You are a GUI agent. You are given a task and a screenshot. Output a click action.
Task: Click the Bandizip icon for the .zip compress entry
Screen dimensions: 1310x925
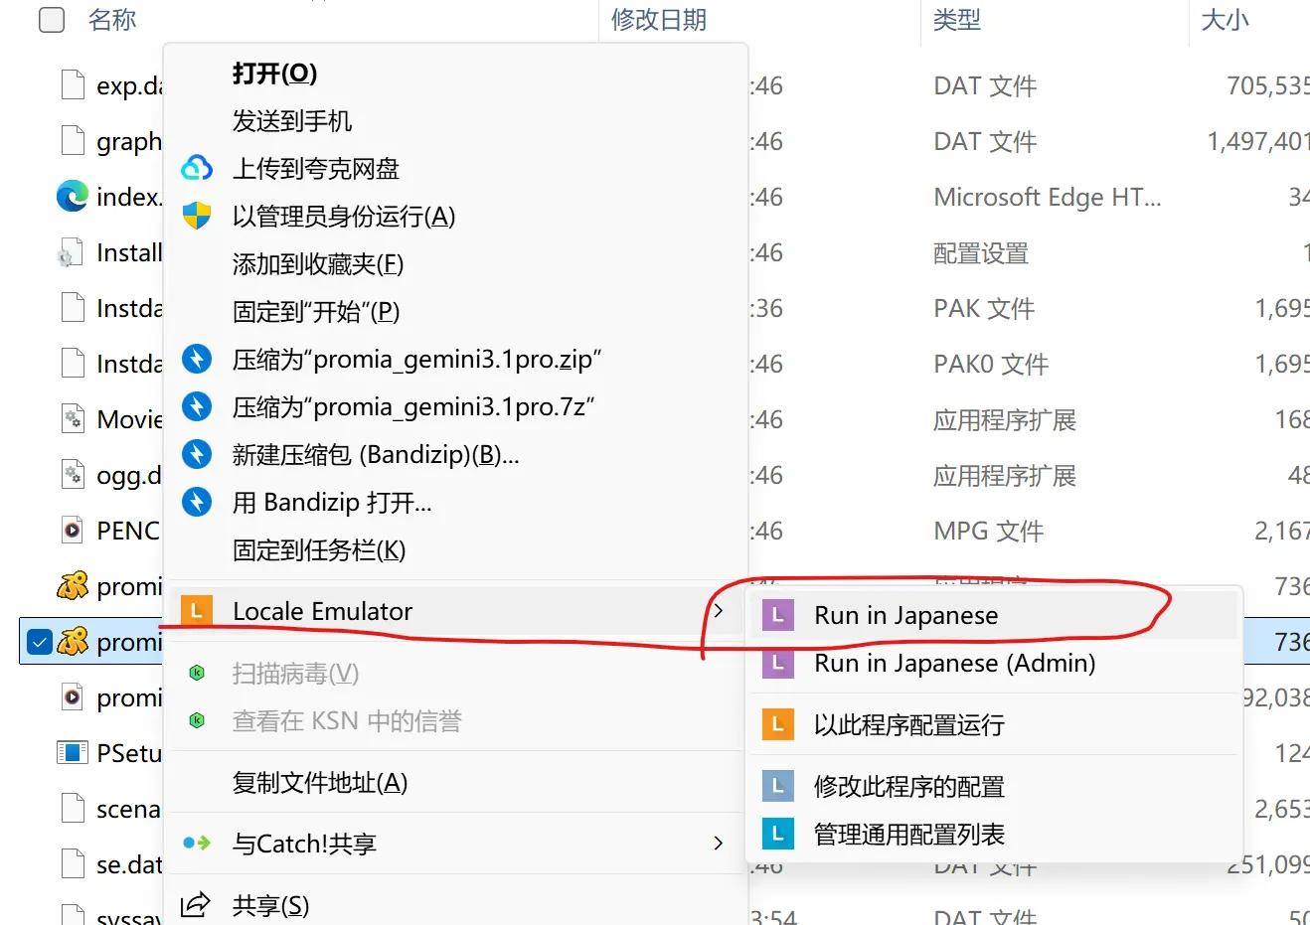[x=197, y=359]
